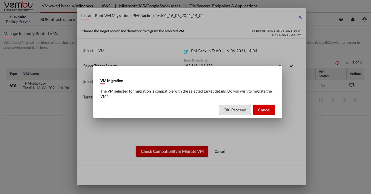This screenshot has width=371, height=194.
Task: Jump to the first page of results
Action: 321,100
